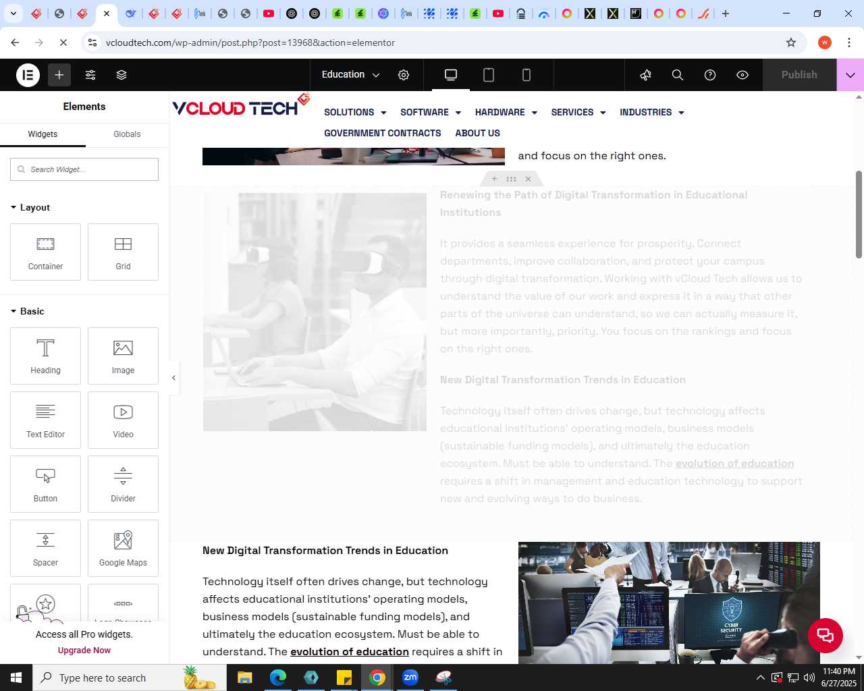Collapse the Elements panel arrow
The height and width of the screenshot is (691, 864).
pos(173,378)
